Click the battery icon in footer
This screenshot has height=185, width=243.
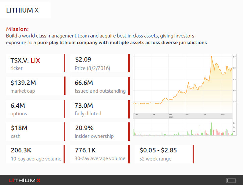(x=231, y=181)
